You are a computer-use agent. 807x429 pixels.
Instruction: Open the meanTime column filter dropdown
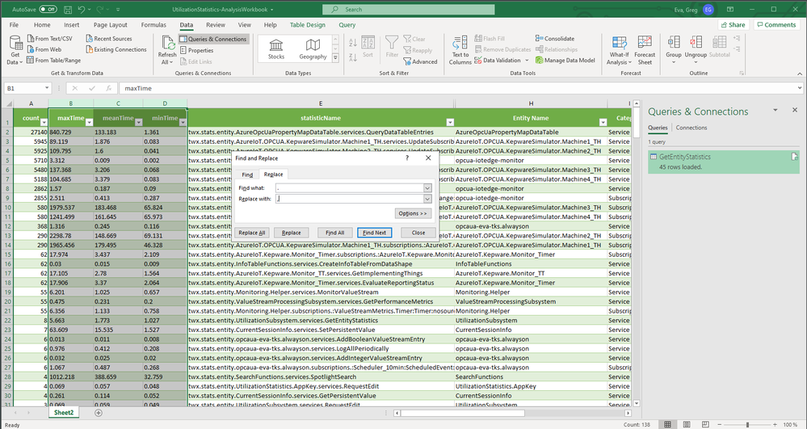138,122
